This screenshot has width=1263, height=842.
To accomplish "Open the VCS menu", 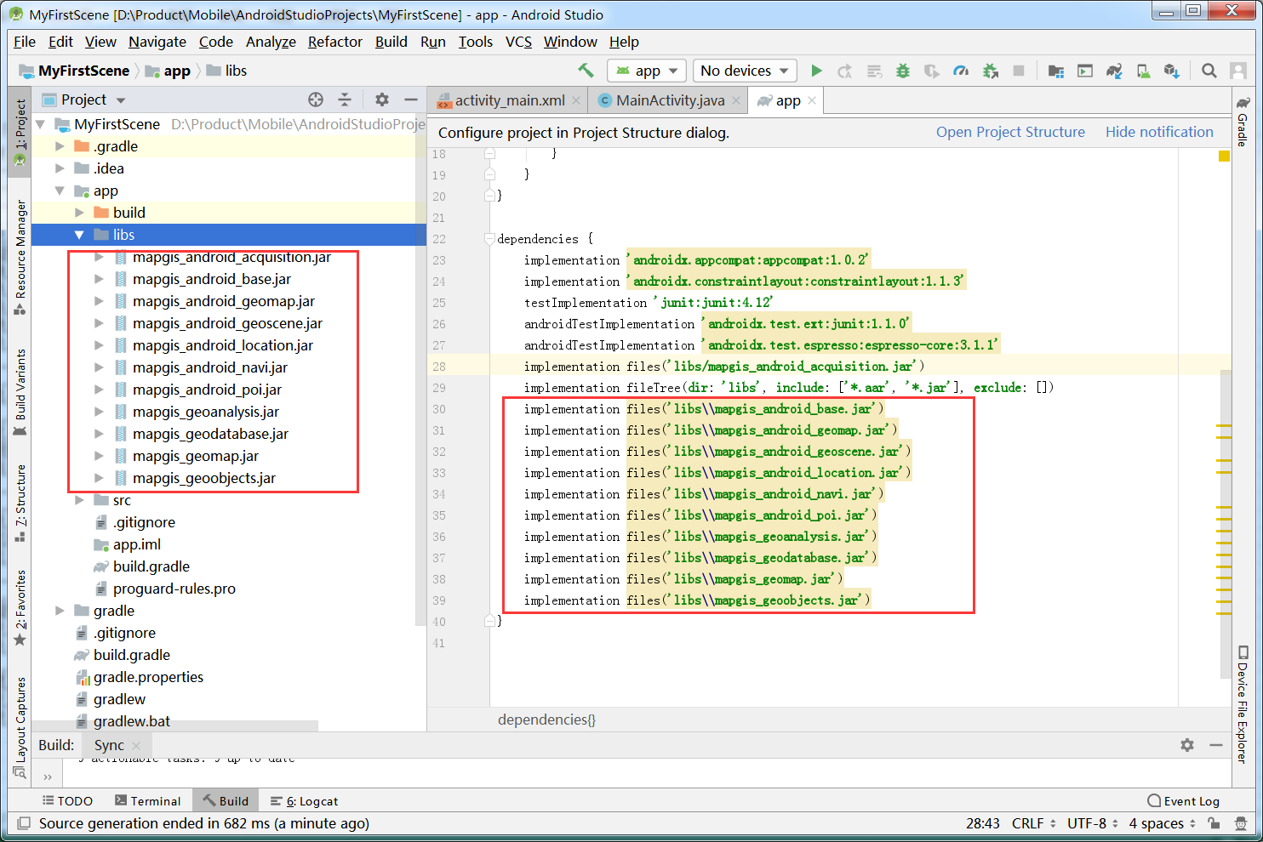I will (518, 42).
